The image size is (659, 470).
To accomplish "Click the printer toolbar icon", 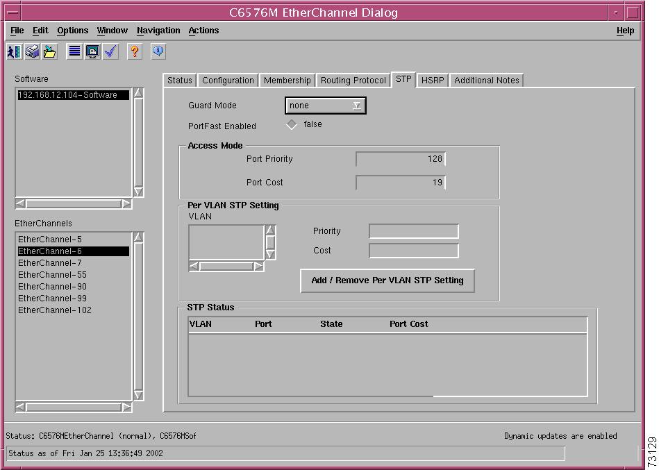I will pos(32,51).
